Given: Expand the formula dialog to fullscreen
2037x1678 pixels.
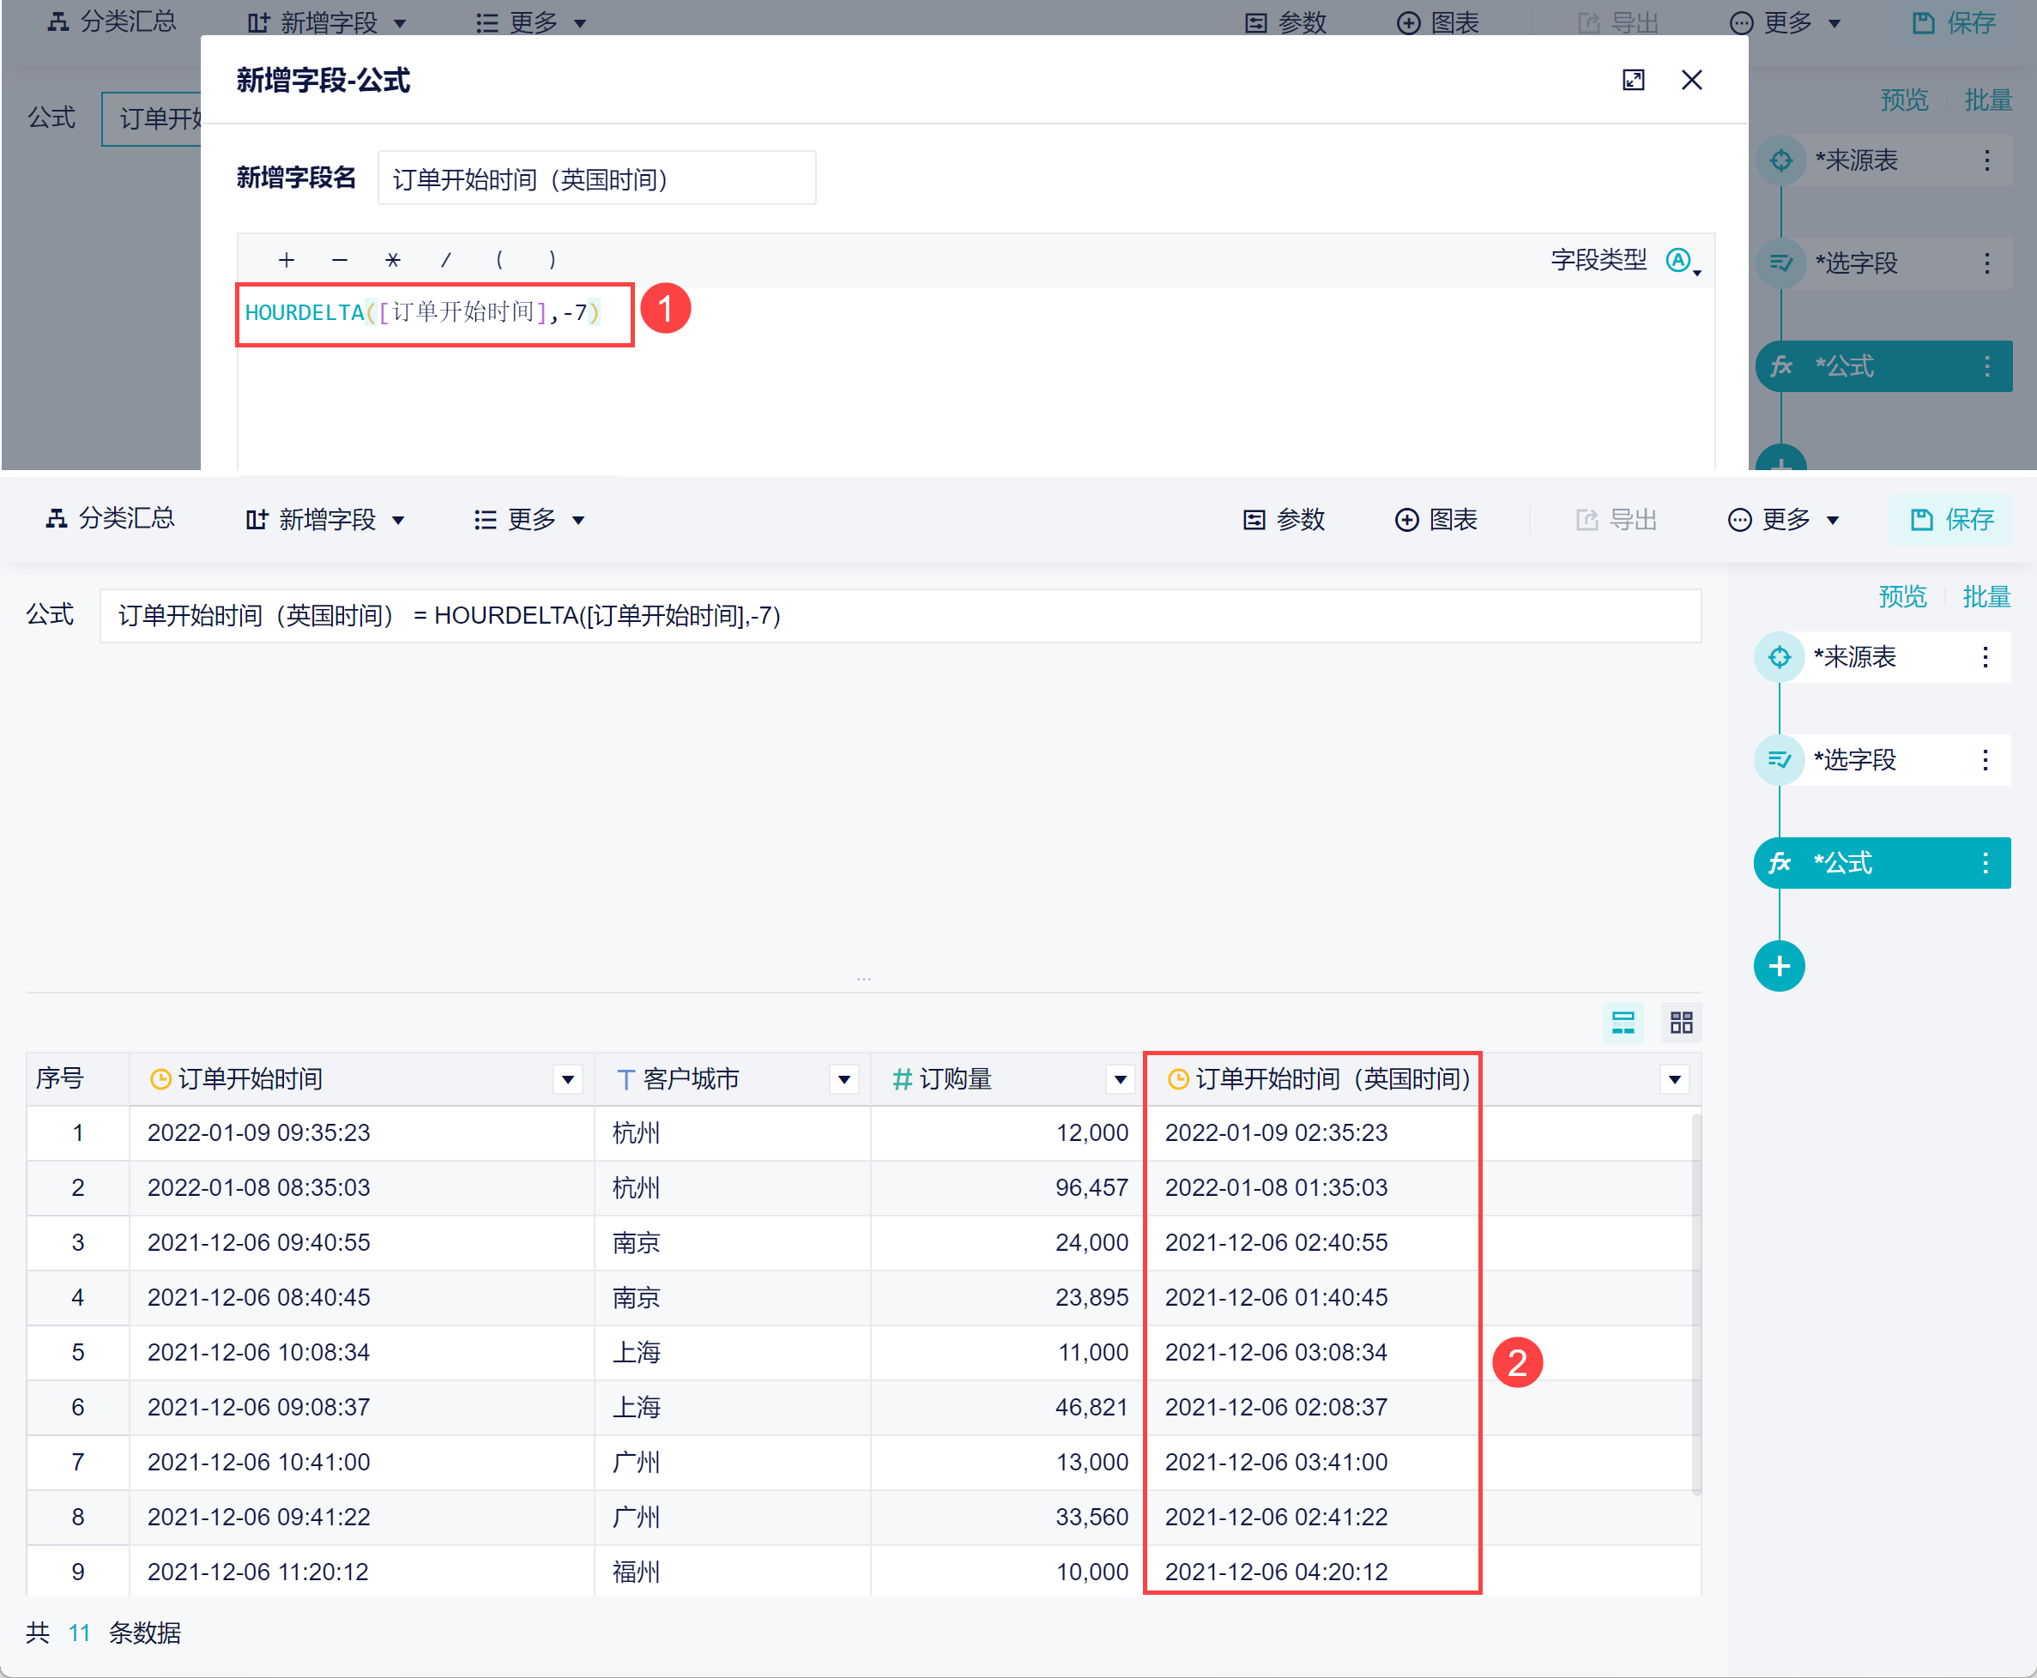Looking at the screenshot, I should (1632, 81).
